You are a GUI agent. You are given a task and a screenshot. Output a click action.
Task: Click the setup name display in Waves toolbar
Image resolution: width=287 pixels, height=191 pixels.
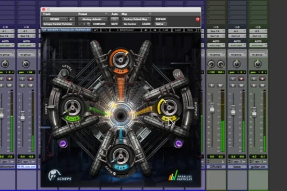pos(125,30)
